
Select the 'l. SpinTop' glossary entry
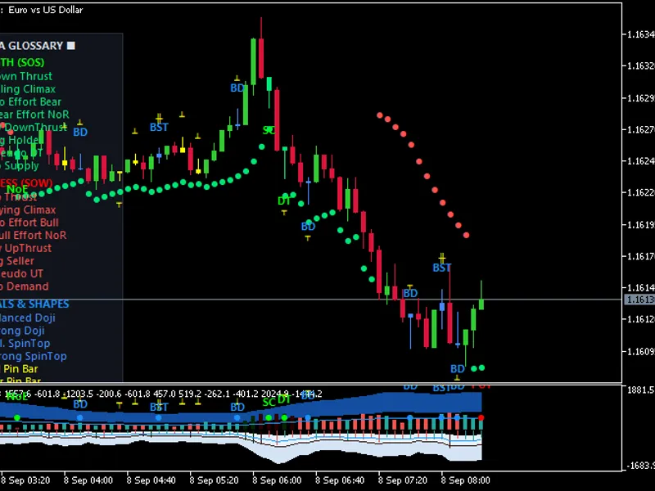point(25,343)
